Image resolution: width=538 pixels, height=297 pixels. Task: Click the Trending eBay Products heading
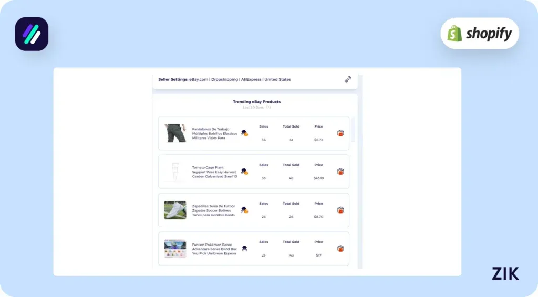pos(256,102)
